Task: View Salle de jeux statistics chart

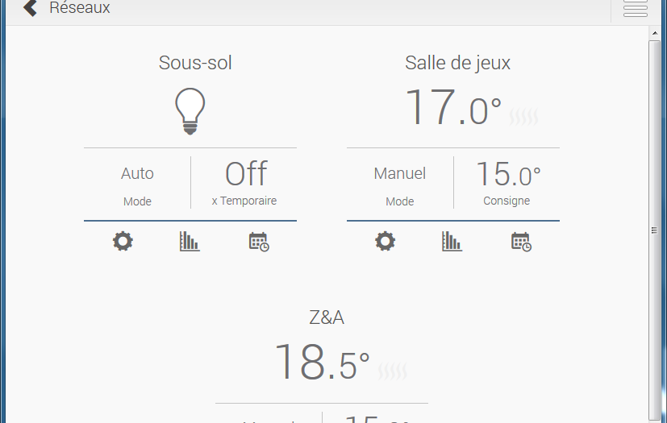Action: [452, 241]
